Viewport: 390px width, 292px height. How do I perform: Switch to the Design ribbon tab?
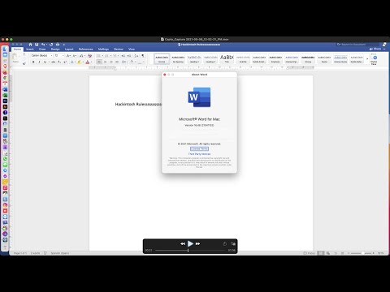coord(55,49)
